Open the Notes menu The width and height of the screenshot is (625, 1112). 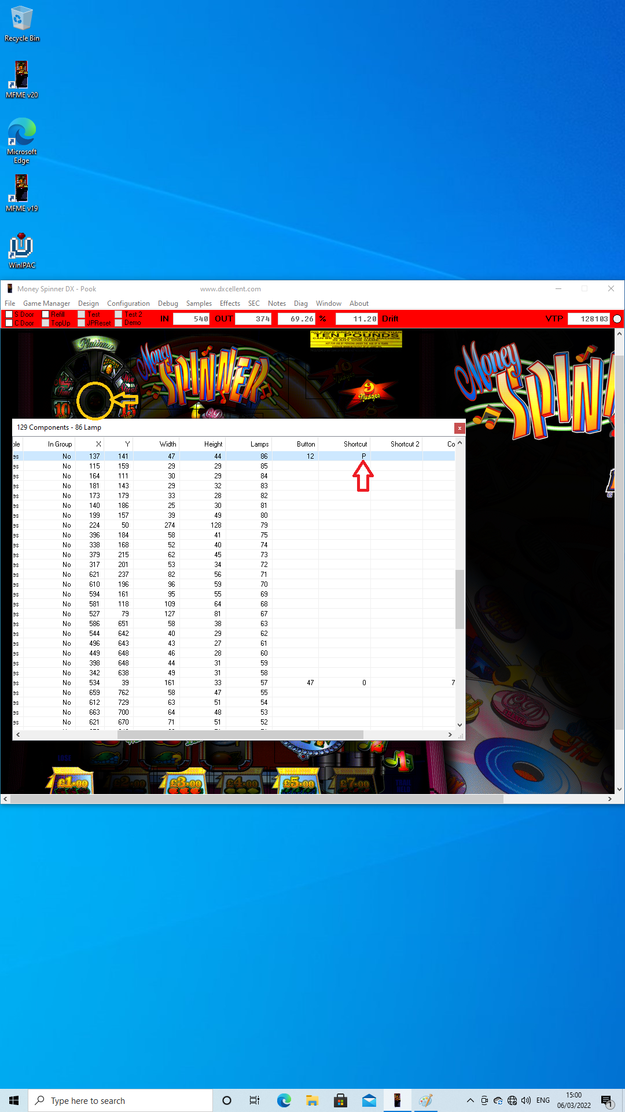277,303
